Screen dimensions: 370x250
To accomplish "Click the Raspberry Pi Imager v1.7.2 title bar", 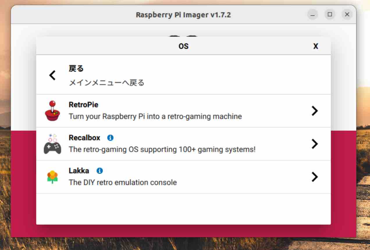I will tap(184, 15).
